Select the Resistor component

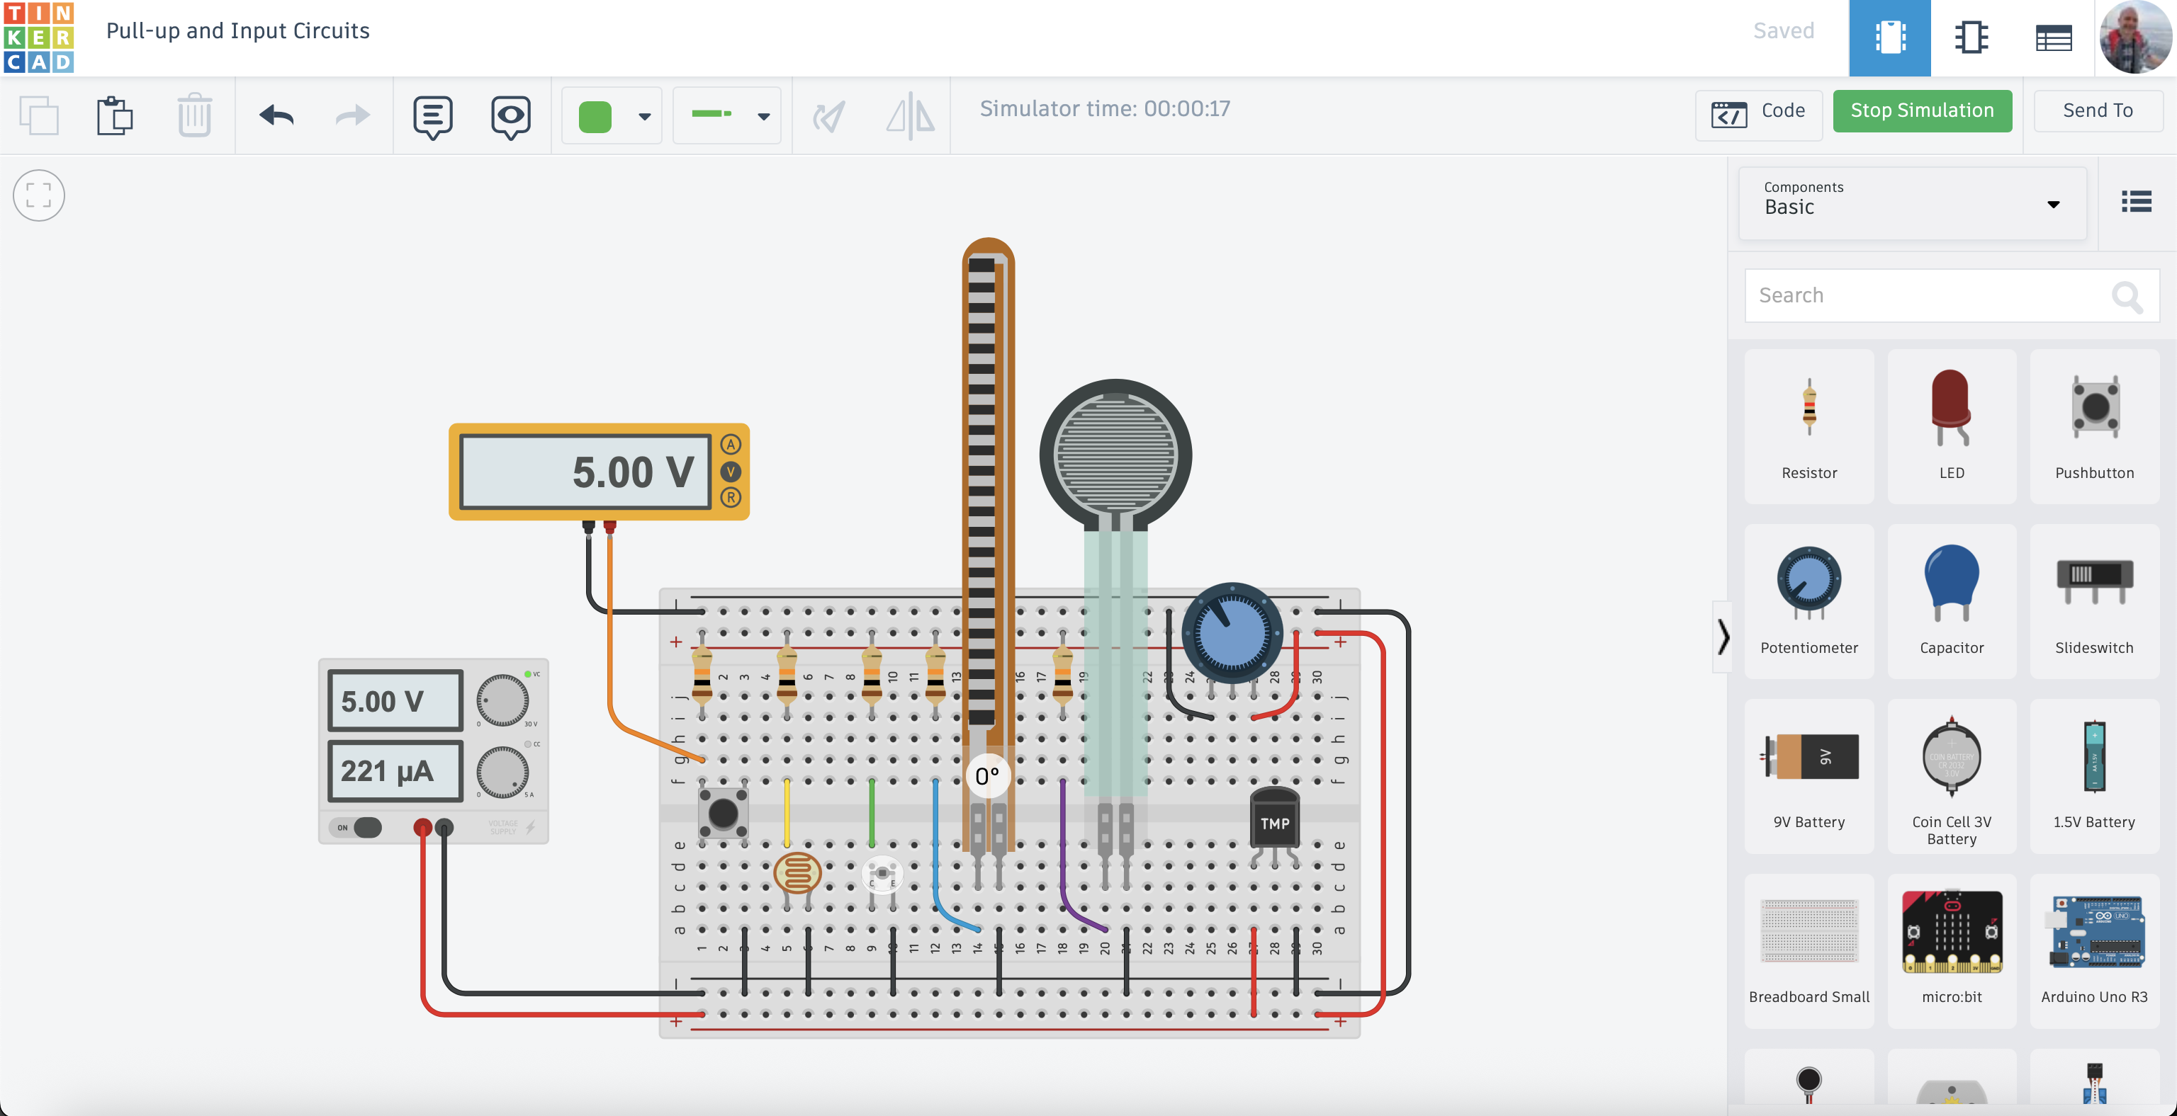tap(1808, 427)
